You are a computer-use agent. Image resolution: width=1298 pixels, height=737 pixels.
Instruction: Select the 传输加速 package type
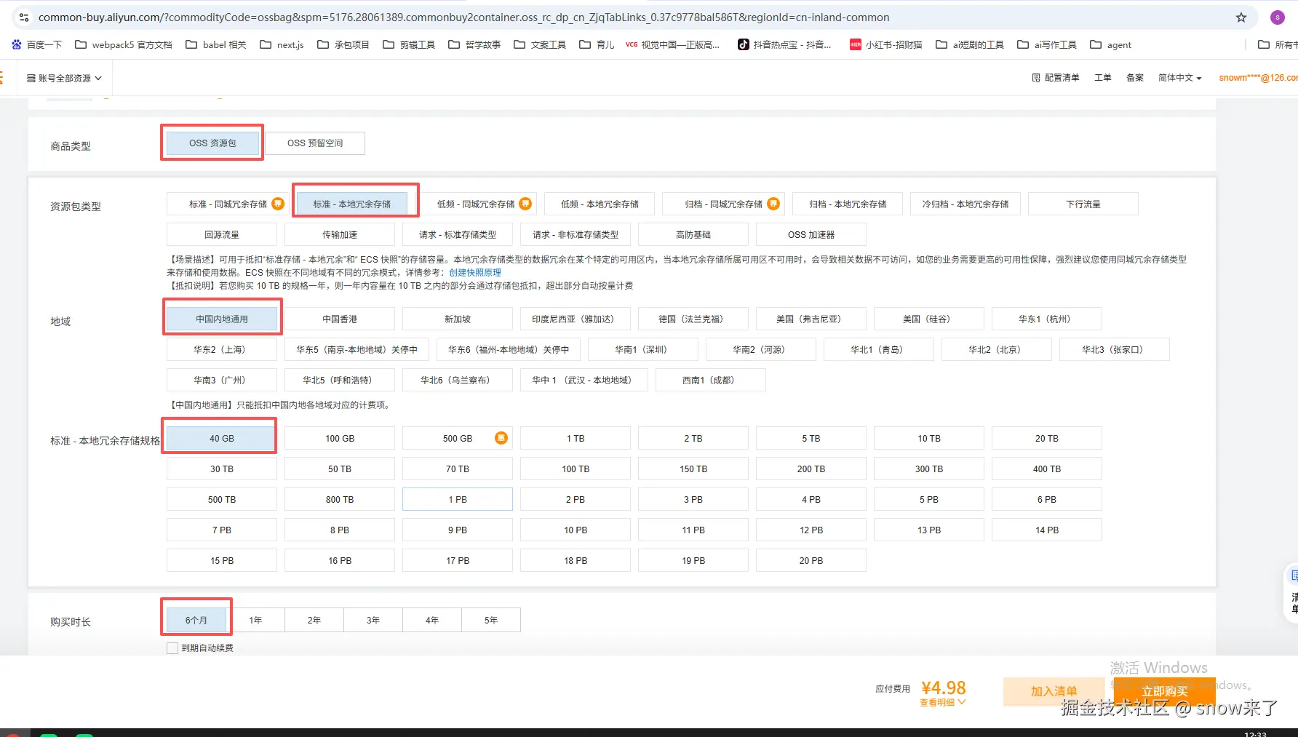[x=340, y=235]
